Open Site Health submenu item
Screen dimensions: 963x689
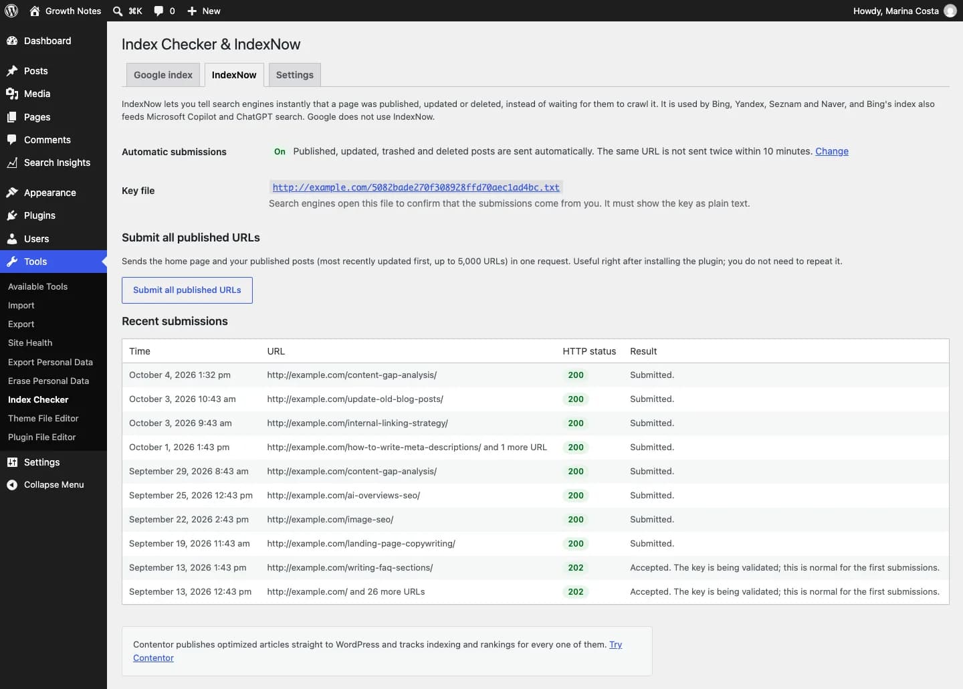(30, 342)
